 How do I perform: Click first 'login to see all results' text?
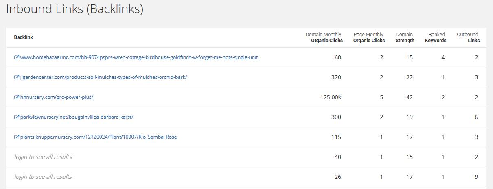point(43,157)
